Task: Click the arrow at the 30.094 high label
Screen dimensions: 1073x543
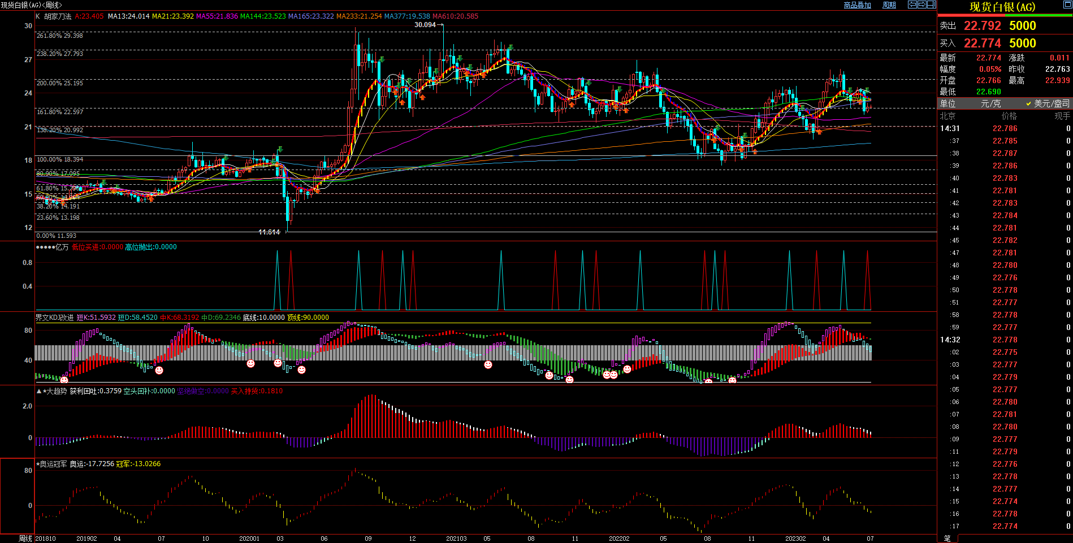Action: click(440, 25)
